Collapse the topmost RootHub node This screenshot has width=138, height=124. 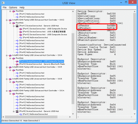coord(10,11)
